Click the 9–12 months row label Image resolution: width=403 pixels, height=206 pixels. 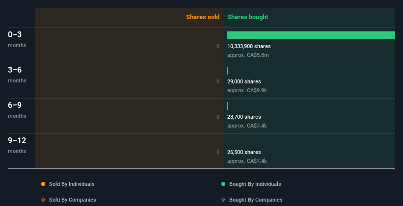(x=17, y=145)
